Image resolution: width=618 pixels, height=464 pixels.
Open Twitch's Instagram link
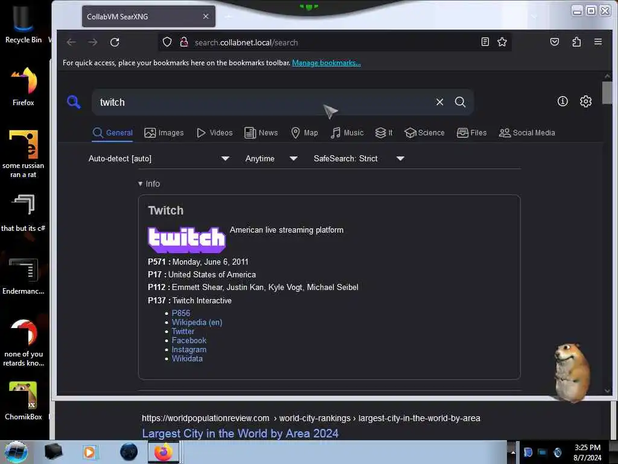tap(189, 350)
